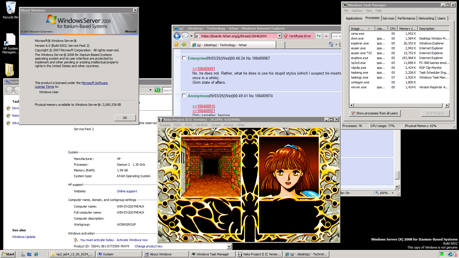Click Show processes from all users
The width and height of the screenshot is (459, 258).
pos(375,113)
